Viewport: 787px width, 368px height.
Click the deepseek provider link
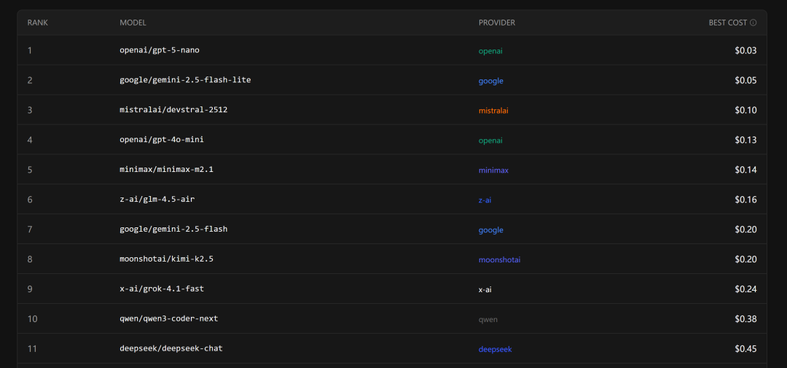tap(495, 350)
